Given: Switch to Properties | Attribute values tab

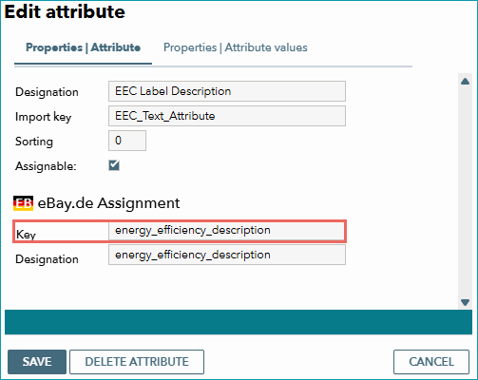Looking at the screenshot, I should pos(236,47).
